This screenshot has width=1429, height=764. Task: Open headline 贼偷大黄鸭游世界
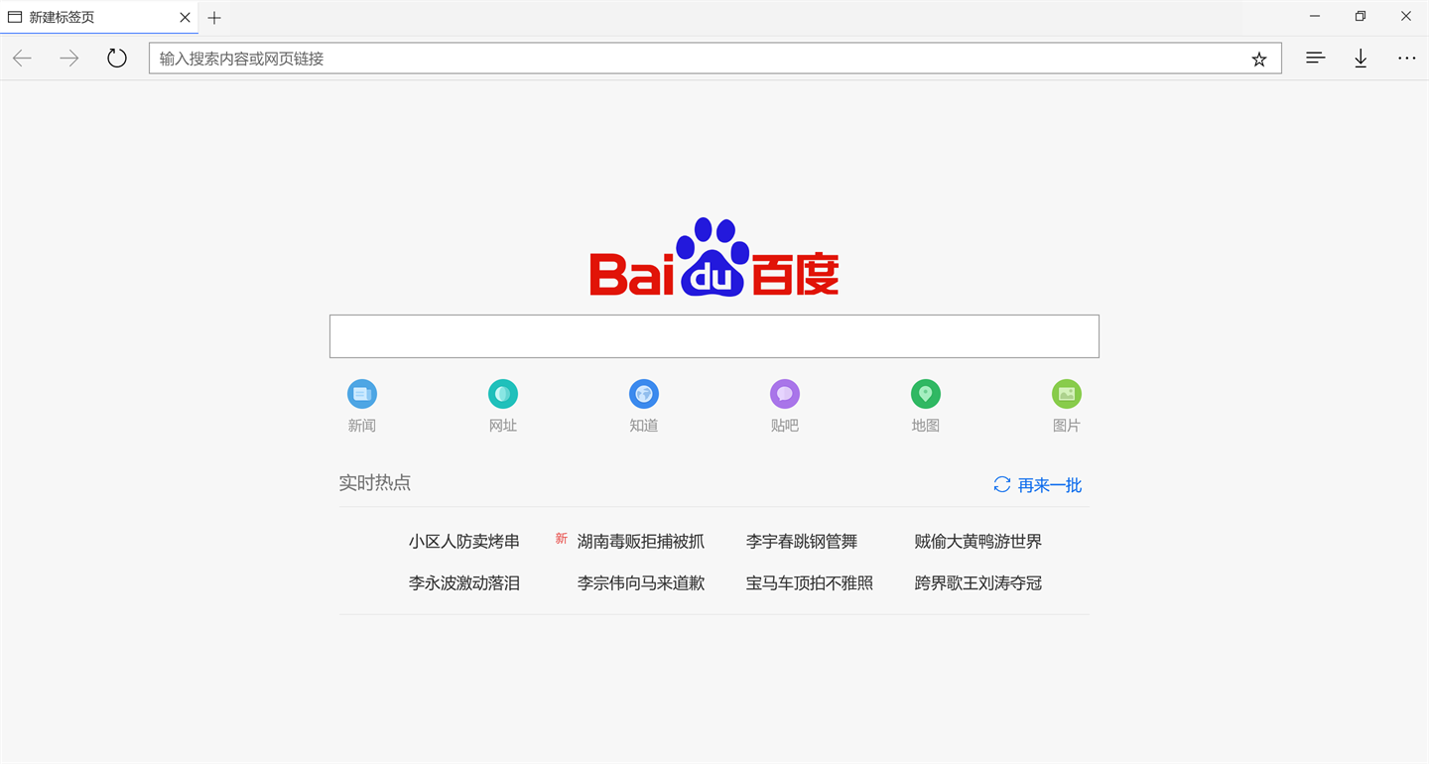point(978,542)
